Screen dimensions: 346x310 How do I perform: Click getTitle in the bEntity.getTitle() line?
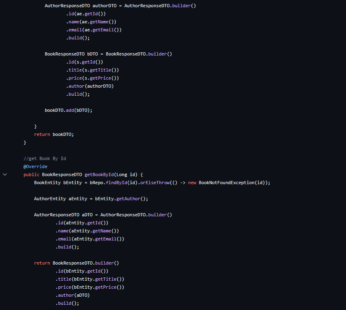click(x=106, y=279)
